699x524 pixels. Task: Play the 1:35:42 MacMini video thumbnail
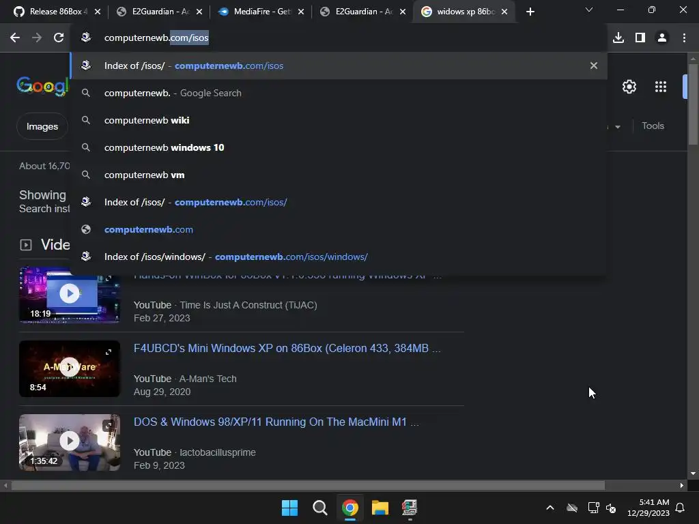70,442
